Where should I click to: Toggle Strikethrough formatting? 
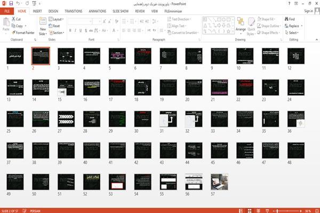click(x=91, y=30)
